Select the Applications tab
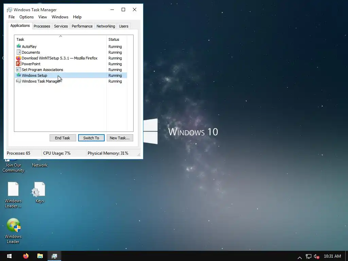This screenshot has width=348, height=261. [20, 25]
